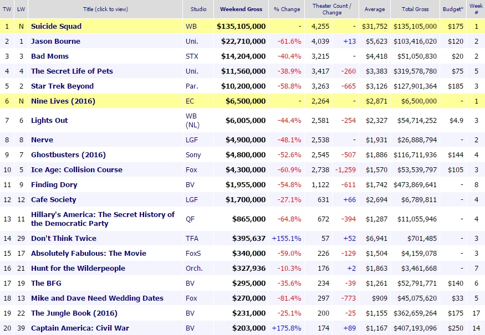Select the Par. studio cell
This screenshot has height=335, width=485.
[192, 86]
